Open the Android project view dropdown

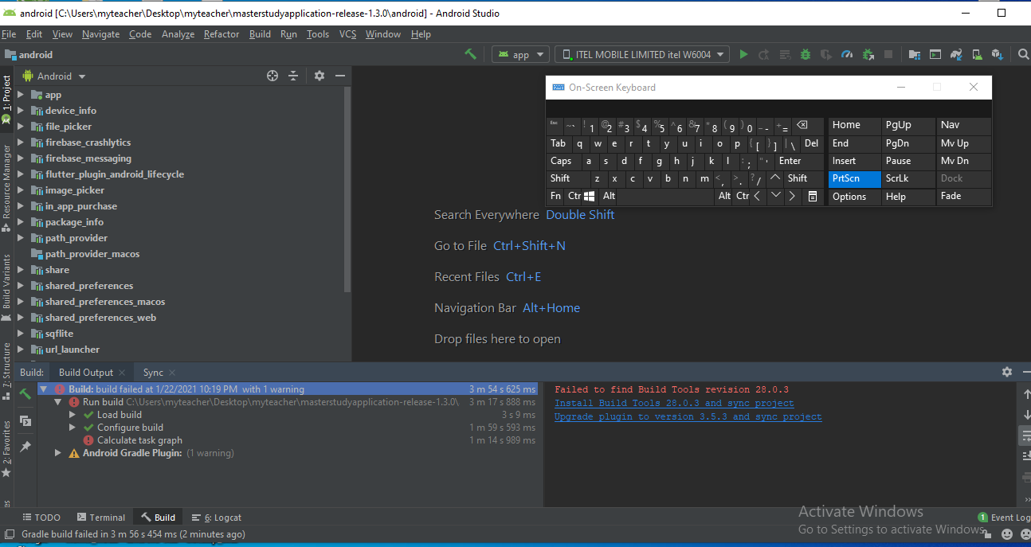tap(54, 76)
